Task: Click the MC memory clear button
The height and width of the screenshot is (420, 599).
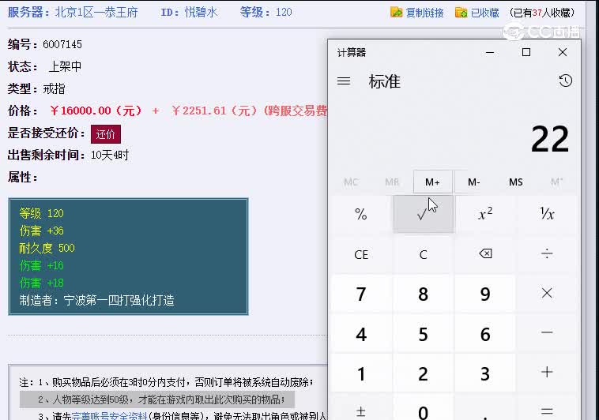Action: click(351, 182)
